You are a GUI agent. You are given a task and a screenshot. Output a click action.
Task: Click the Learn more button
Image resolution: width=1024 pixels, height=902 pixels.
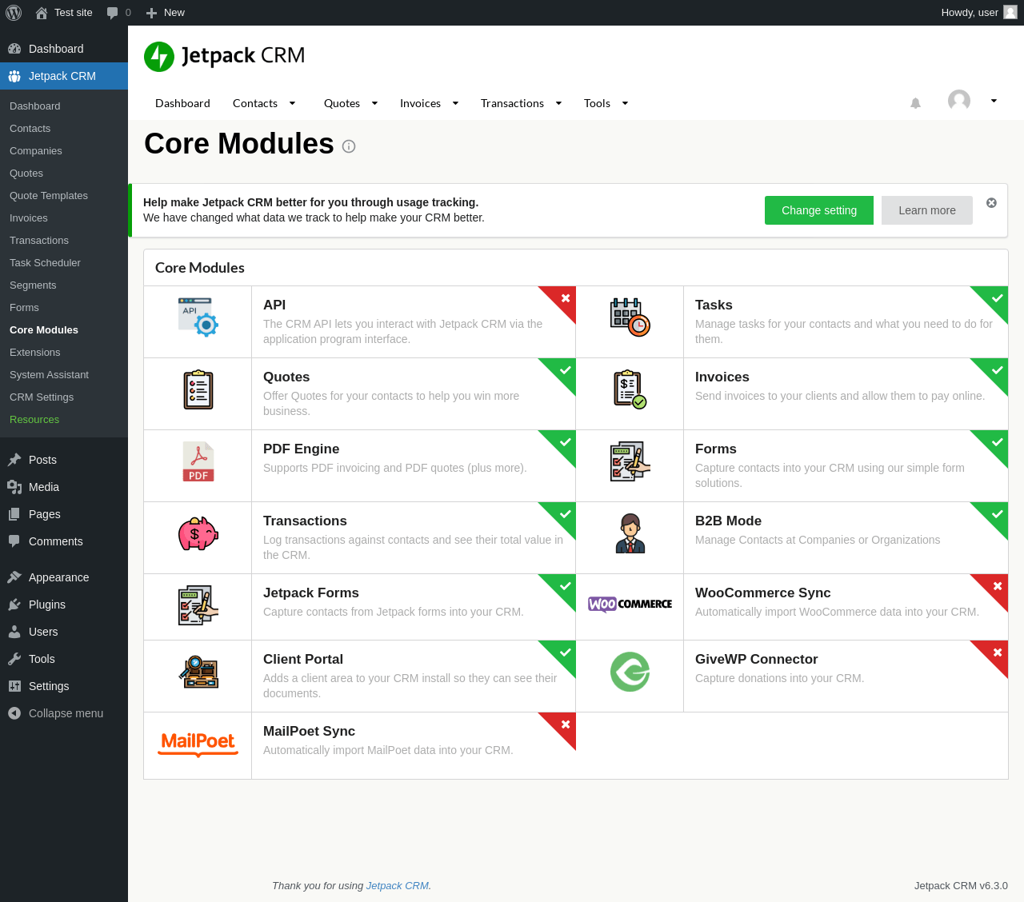coord(927,210)
